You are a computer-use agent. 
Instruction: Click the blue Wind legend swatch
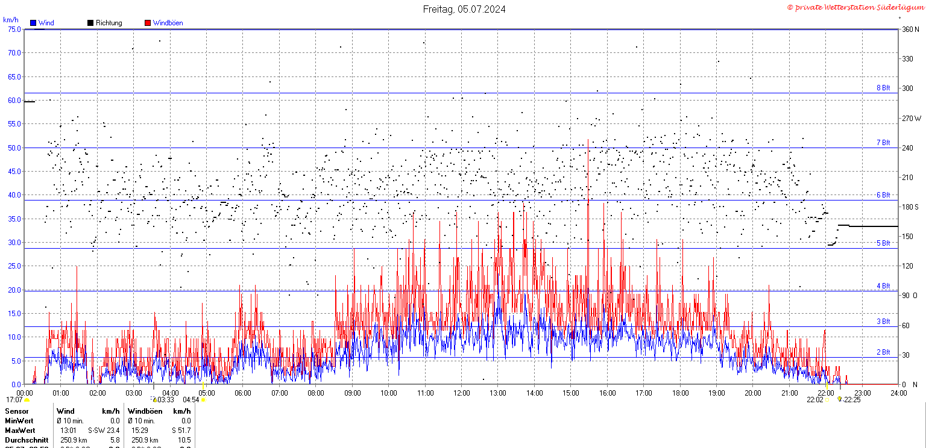click(33, 23)
